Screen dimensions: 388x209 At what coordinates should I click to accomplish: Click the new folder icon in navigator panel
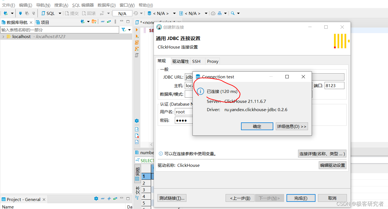(x=94, y=22)
